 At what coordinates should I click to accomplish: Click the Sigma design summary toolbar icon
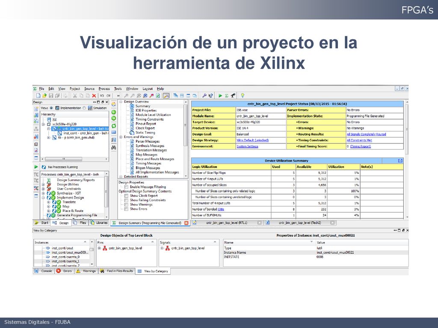pos(227,96)
